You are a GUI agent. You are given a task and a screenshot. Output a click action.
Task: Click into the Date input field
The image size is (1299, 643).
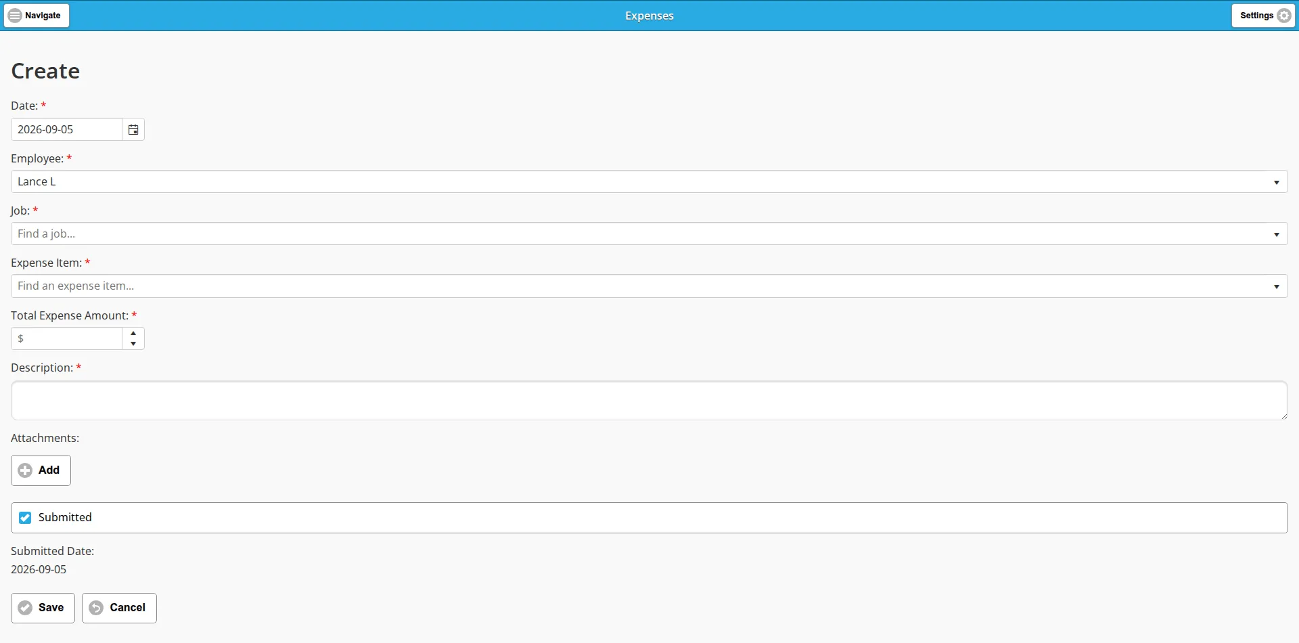pyautogui.click(x=66, y=130)
